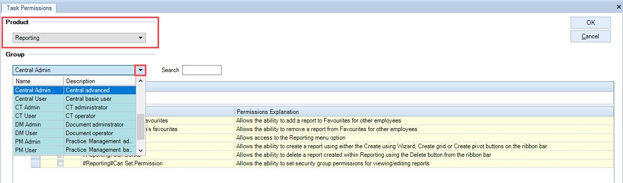Select DM Admin in the group list

(x=75, y=125)
